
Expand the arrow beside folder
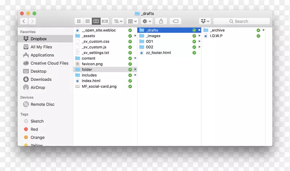point(135,69)
